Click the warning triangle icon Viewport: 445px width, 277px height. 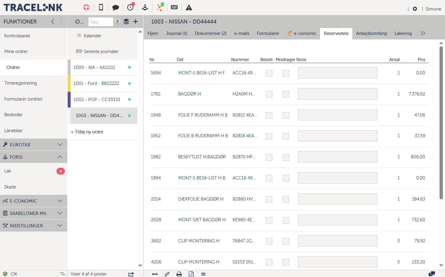pos(189,8)
